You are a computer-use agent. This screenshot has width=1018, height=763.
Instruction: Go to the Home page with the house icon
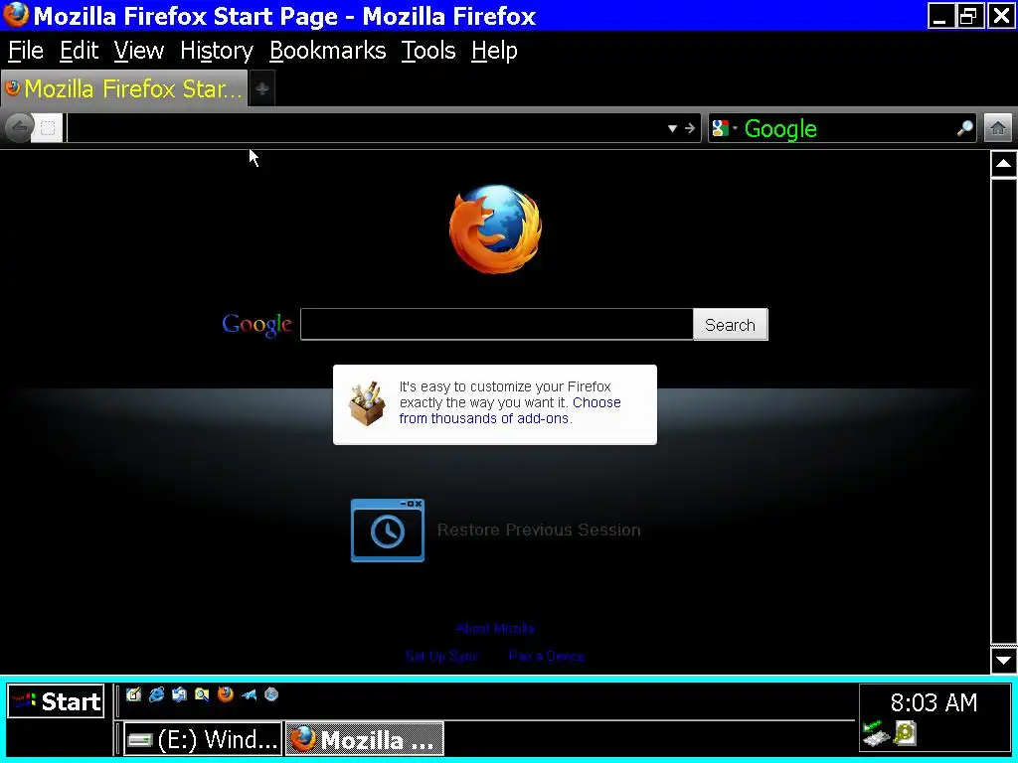tap(998, 128)
